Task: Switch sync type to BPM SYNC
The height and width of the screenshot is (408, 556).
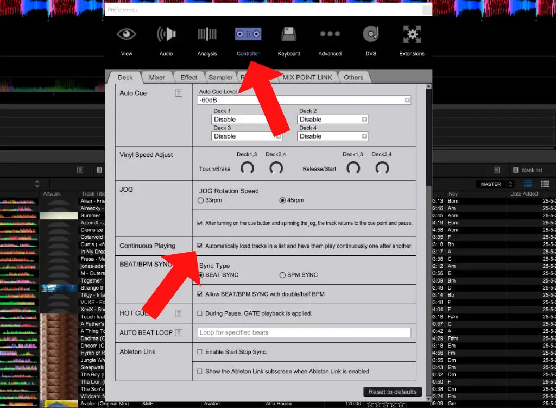Action: coord(282,274)
